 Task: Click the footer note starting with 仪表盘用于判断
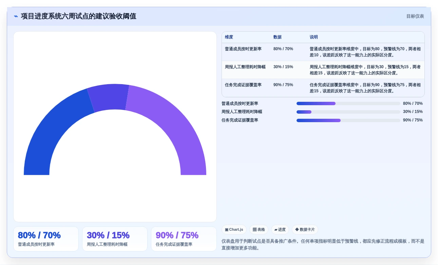coord(323,245)
